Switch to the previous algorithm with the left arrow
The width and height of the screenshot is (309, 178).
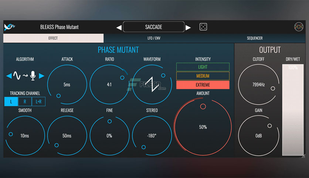pos(9,76)
